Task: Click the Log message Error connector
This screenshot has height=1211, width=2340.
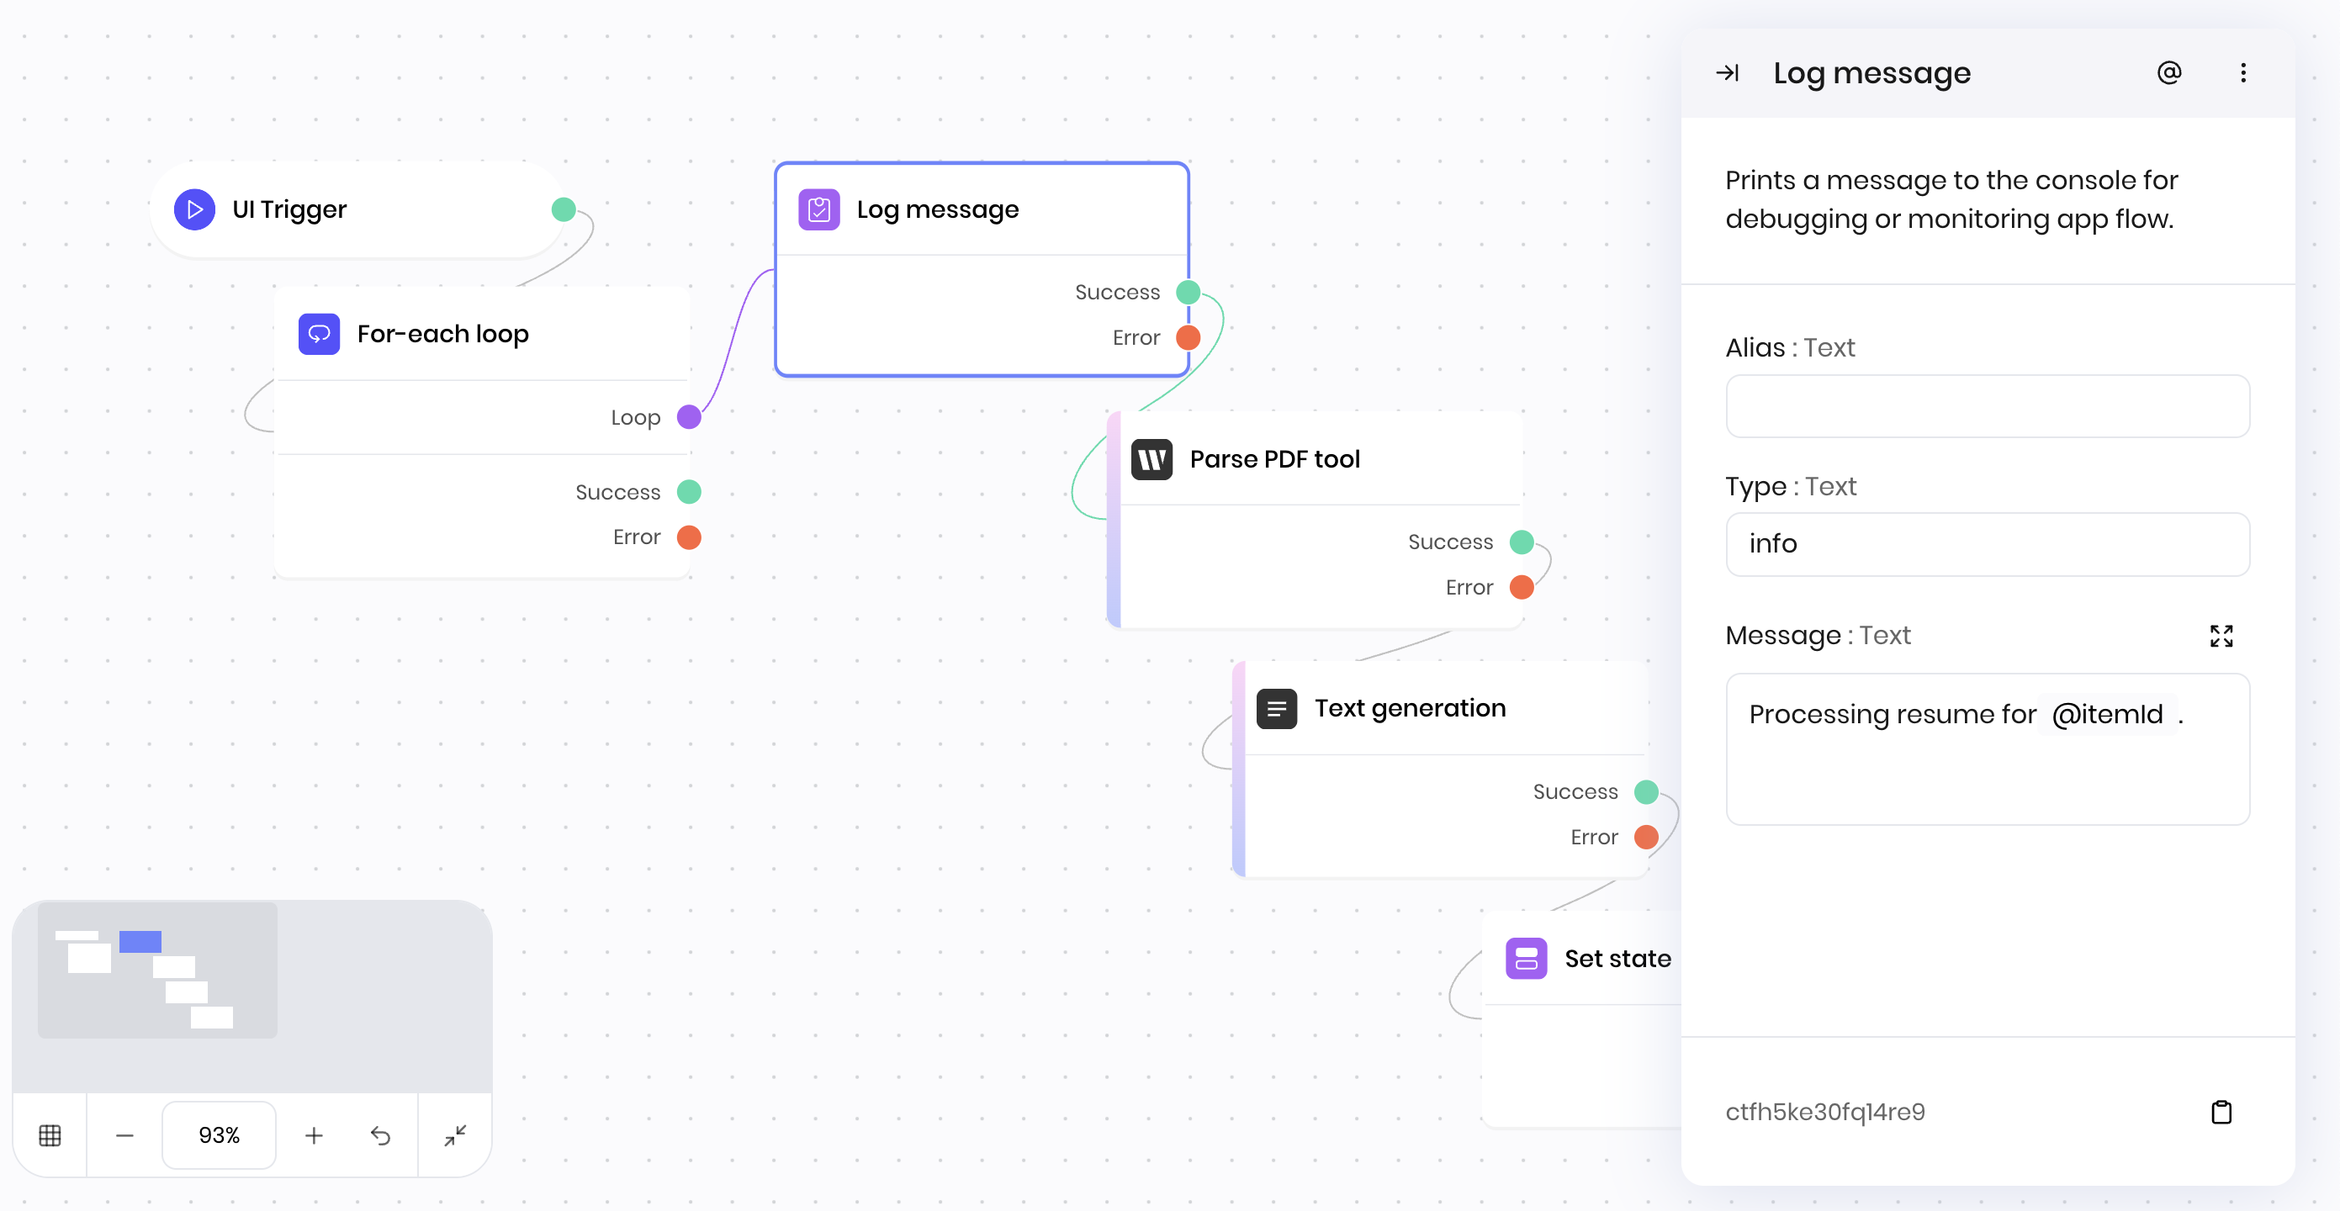Action: (x=1188, y=338)
